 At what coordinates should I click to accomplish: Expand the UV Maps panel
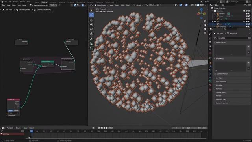click(219, 78)
